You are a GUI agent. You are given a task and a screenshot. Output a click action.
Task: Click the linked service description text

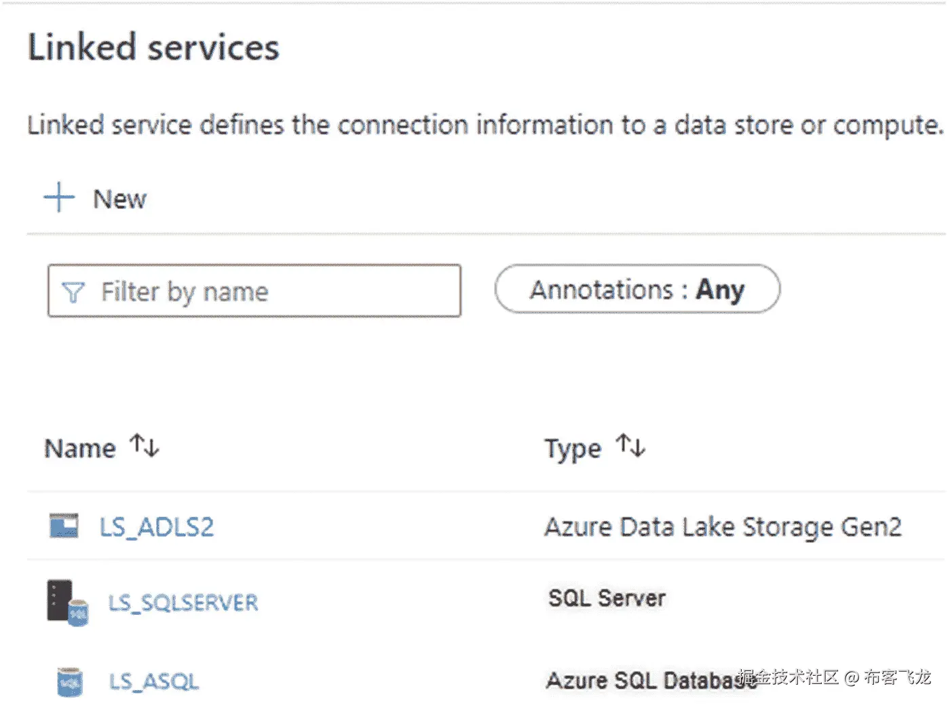(x=484, y=126)
